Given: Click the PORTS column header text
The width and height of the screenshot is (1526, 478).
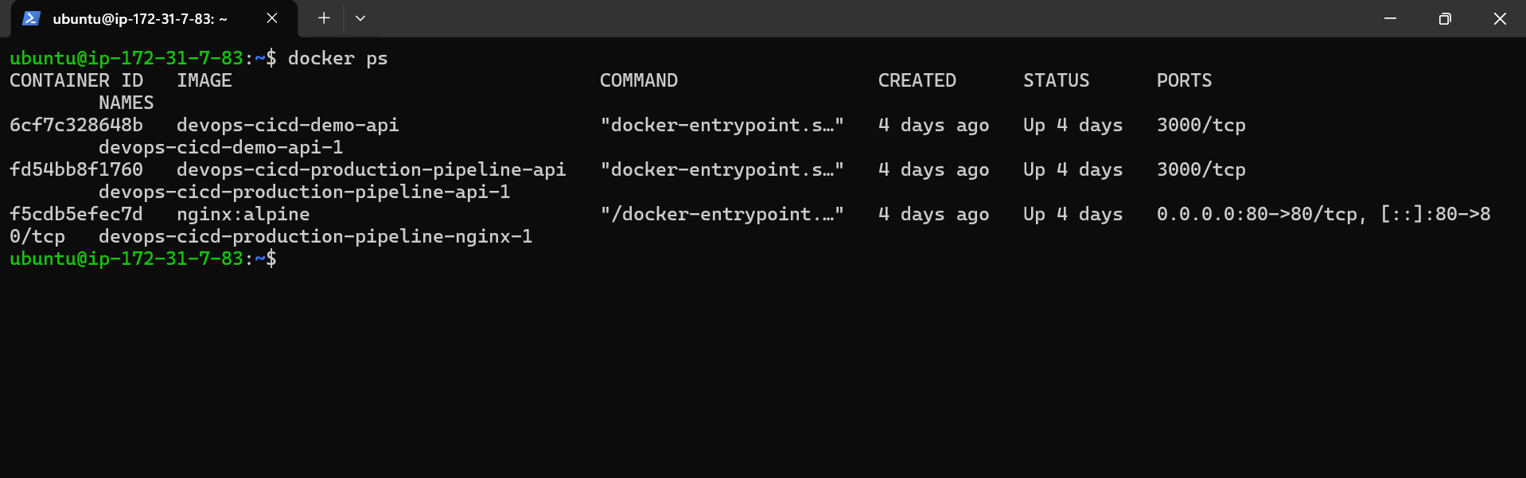Looking at the screenshot, I should [x=1184, y=80].
